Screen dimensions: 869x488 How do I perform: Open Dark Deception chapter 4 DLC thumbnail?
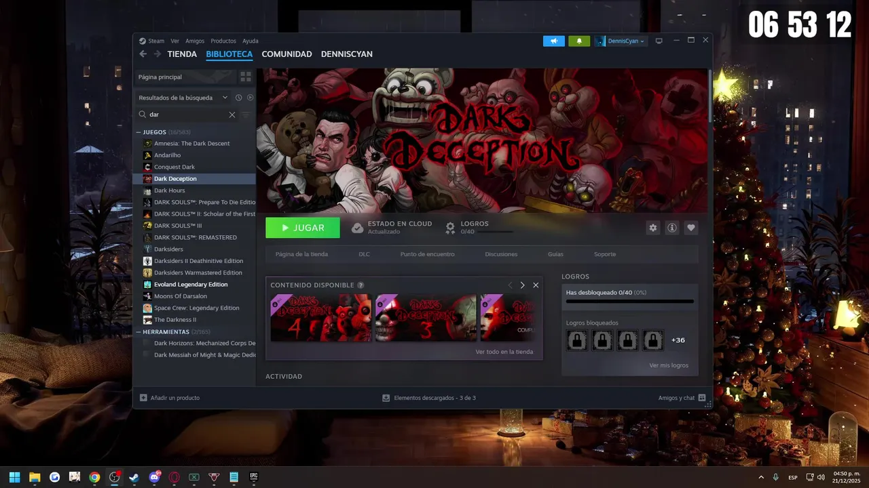pyautogui.click(x=321, y=318)
